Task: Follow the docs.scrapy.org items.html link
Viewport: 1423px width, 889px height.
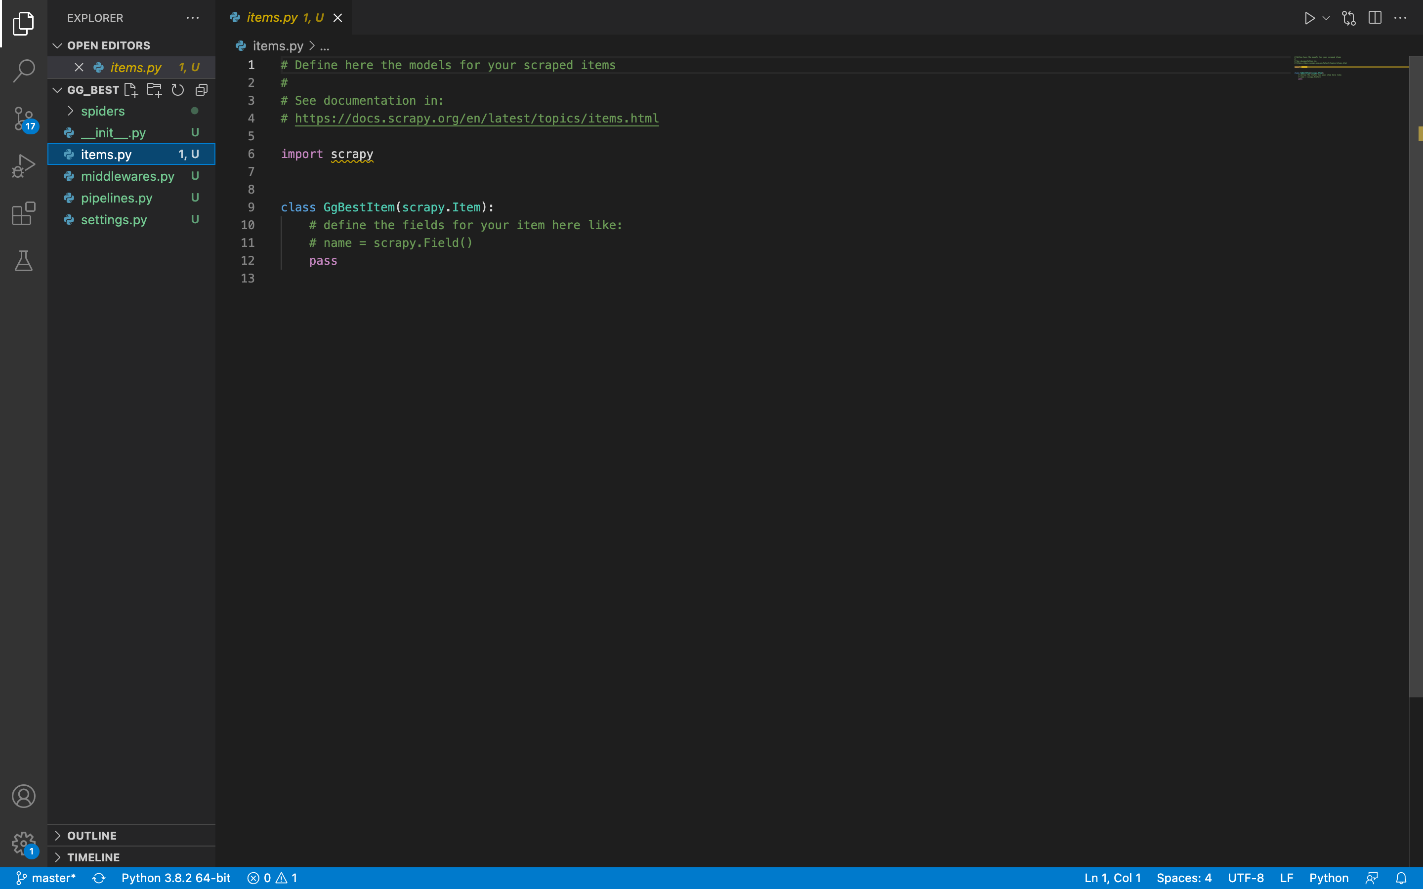Action: pos(476,118)
